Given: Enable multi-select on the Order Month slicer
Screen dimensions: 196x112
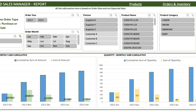Looking at the screenshot, I should (73, 32).
